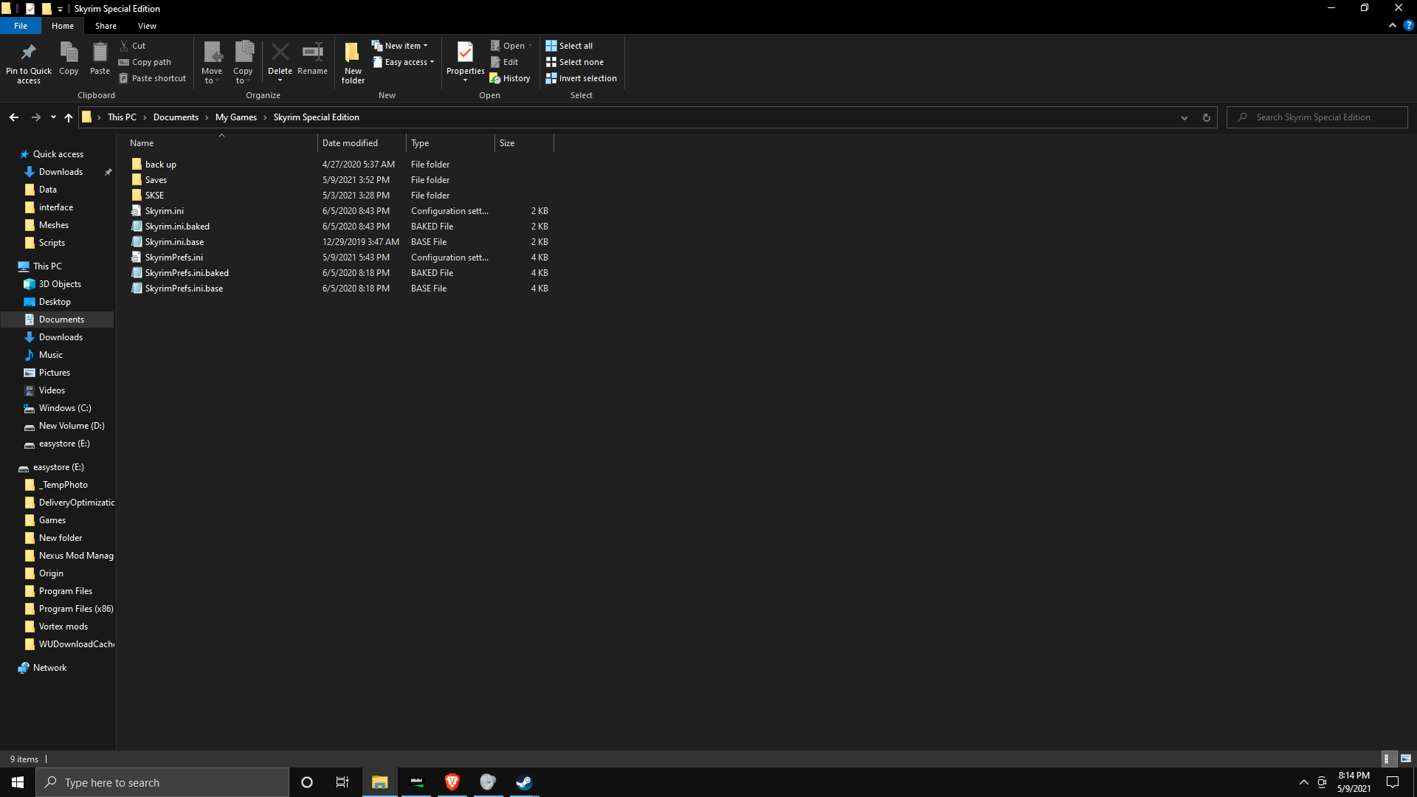Click the Rename ribbon icon
The width and height of the screenshot is (1417, 797).
pyautogui.click(x=312, y=52)
